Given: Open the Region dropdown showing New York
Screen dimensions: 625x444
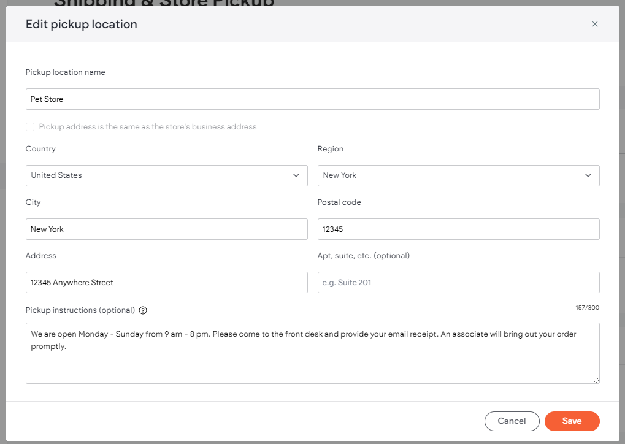Looking at the screenshot, I should tap(458, 175).
